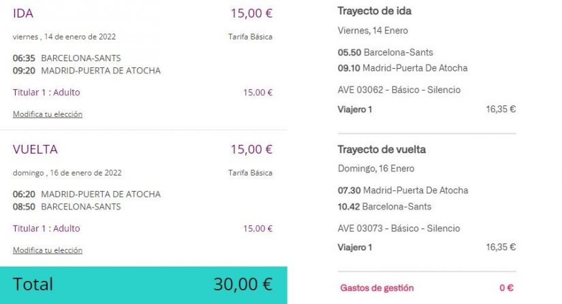Click the teal Total label

pos(33,284)
